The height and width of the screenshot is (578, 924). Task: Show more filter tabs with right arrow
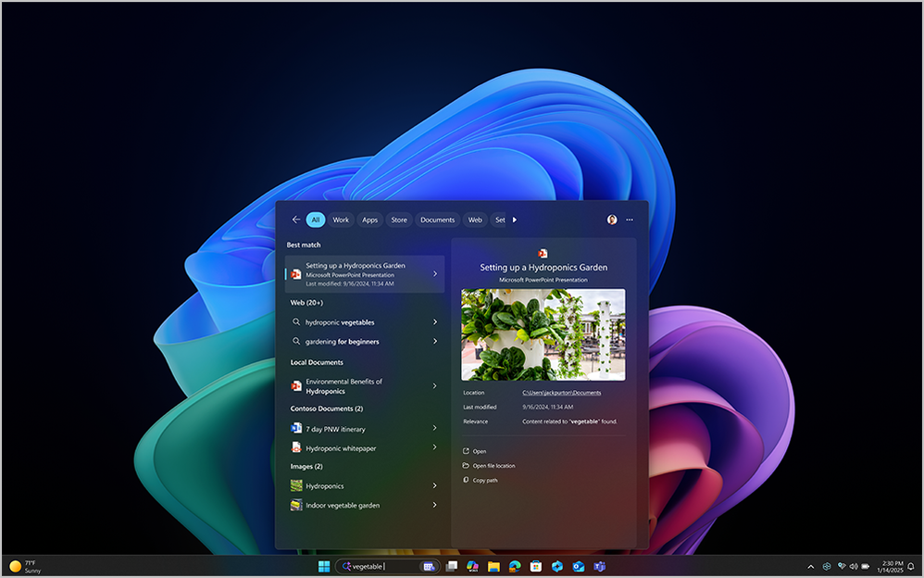tap(515, 220)
